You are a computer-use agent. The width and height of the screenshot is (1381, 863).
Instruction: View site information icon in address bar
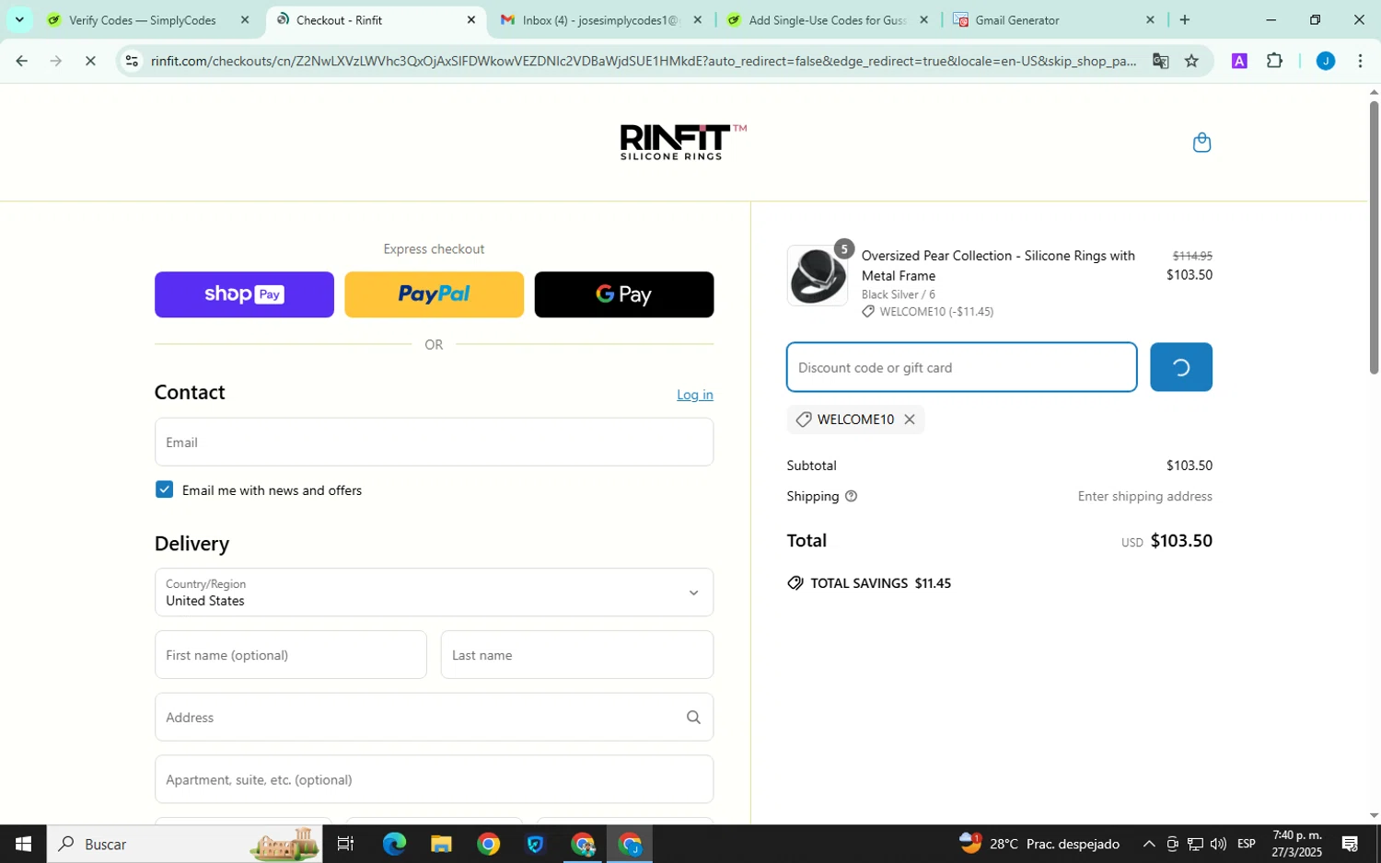tap(132, 61)
